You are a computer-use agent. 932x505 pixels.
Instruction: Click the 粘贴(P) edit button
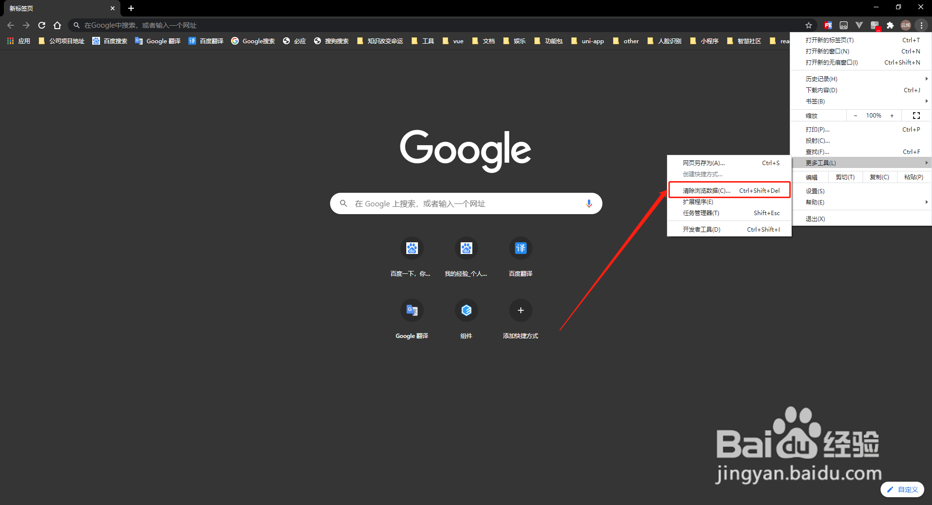(914, 177)
